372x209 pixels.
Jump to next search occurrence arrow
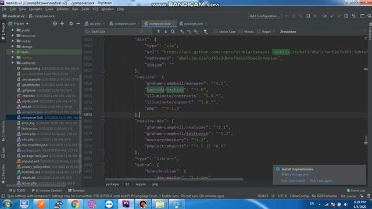click(166, 31)
